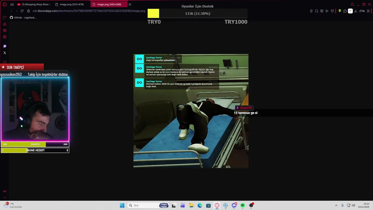The height and width of the screenshot is (210, 373).
Task: Click the microphone tray icon
Action: coord(342,205)
